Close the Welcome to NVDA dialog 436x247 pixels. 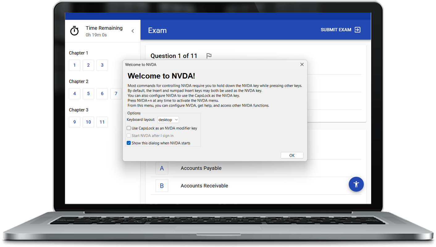click(x=302, y=65)
